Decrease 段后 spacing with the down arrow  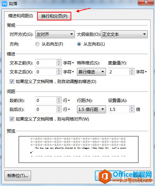(x=59, y=111)
